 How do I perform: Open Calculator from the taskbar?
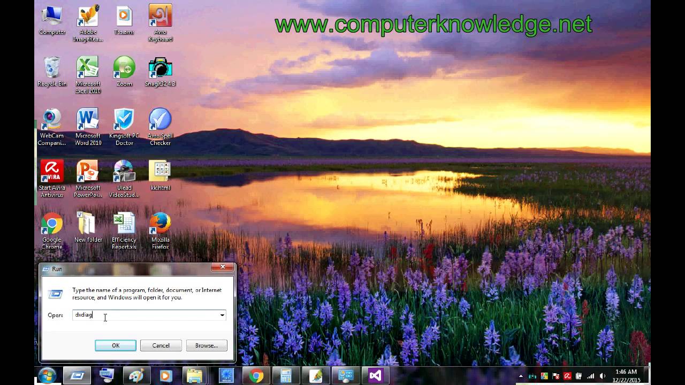286,376
